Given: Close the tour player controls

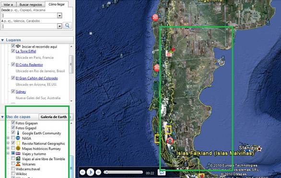Looking at the screenshot, I should [x=177, y=169].
